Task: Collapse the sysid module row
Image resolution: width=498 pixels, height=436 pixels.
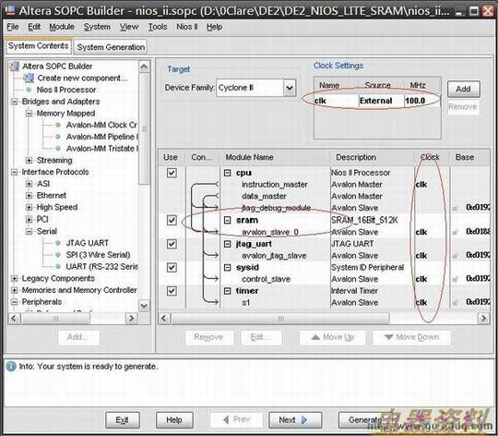Action: [228, 268]
